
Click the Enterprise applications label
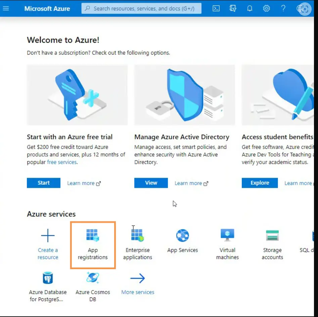click(137, 254)
